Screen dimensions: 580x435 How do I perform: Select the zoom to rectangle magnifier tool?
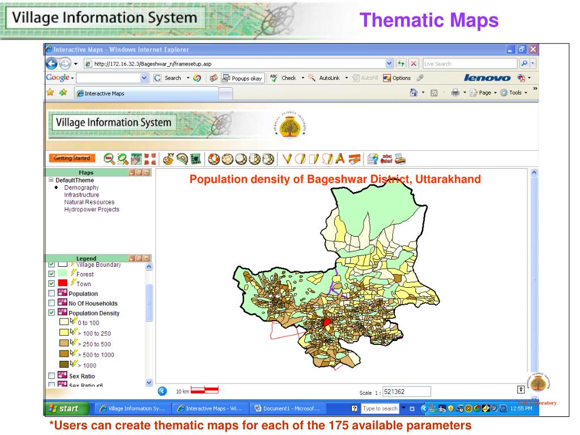122,159
